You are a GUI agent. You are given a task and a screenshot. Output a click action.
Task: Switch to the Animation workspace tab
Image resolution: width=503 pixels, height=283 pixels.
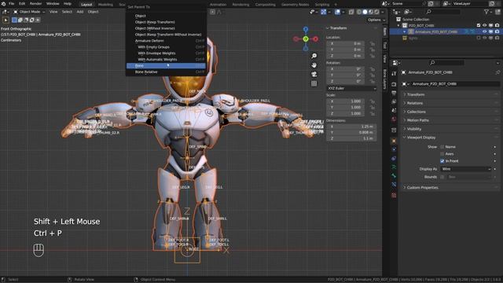pyautogui.click(x=218, y=5)
